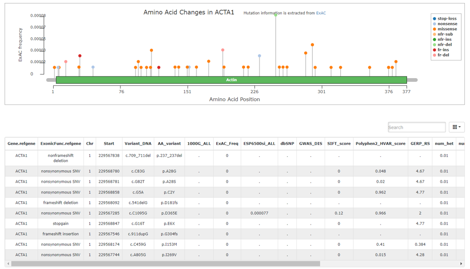Sort by ESP6500si_ALL column header
The image size is (470, 269).
point(259,144)
